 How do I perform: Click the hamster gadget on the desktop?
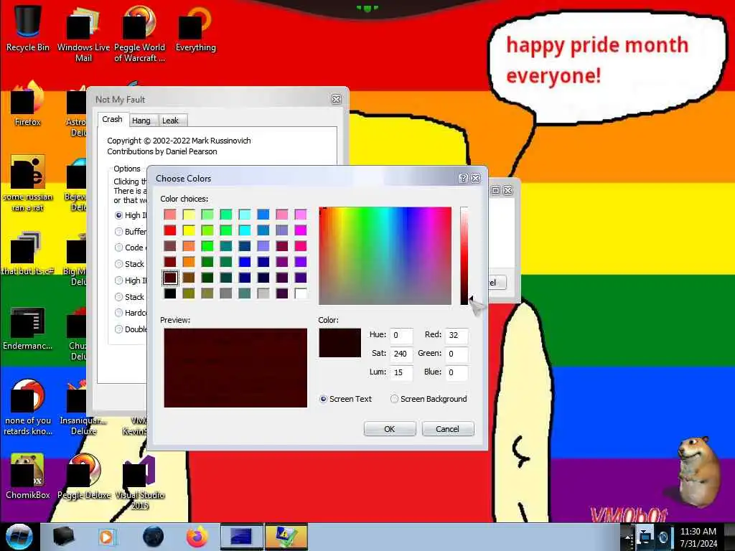(698, 471)
